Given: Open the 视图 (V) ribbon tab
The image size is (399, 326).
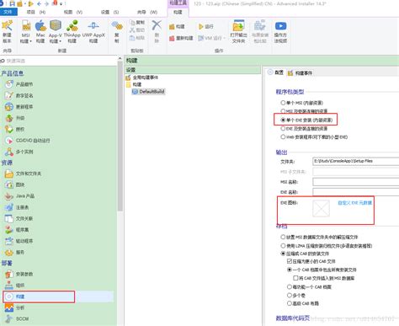Looking at the screenshot, I should tap(73, 12).
